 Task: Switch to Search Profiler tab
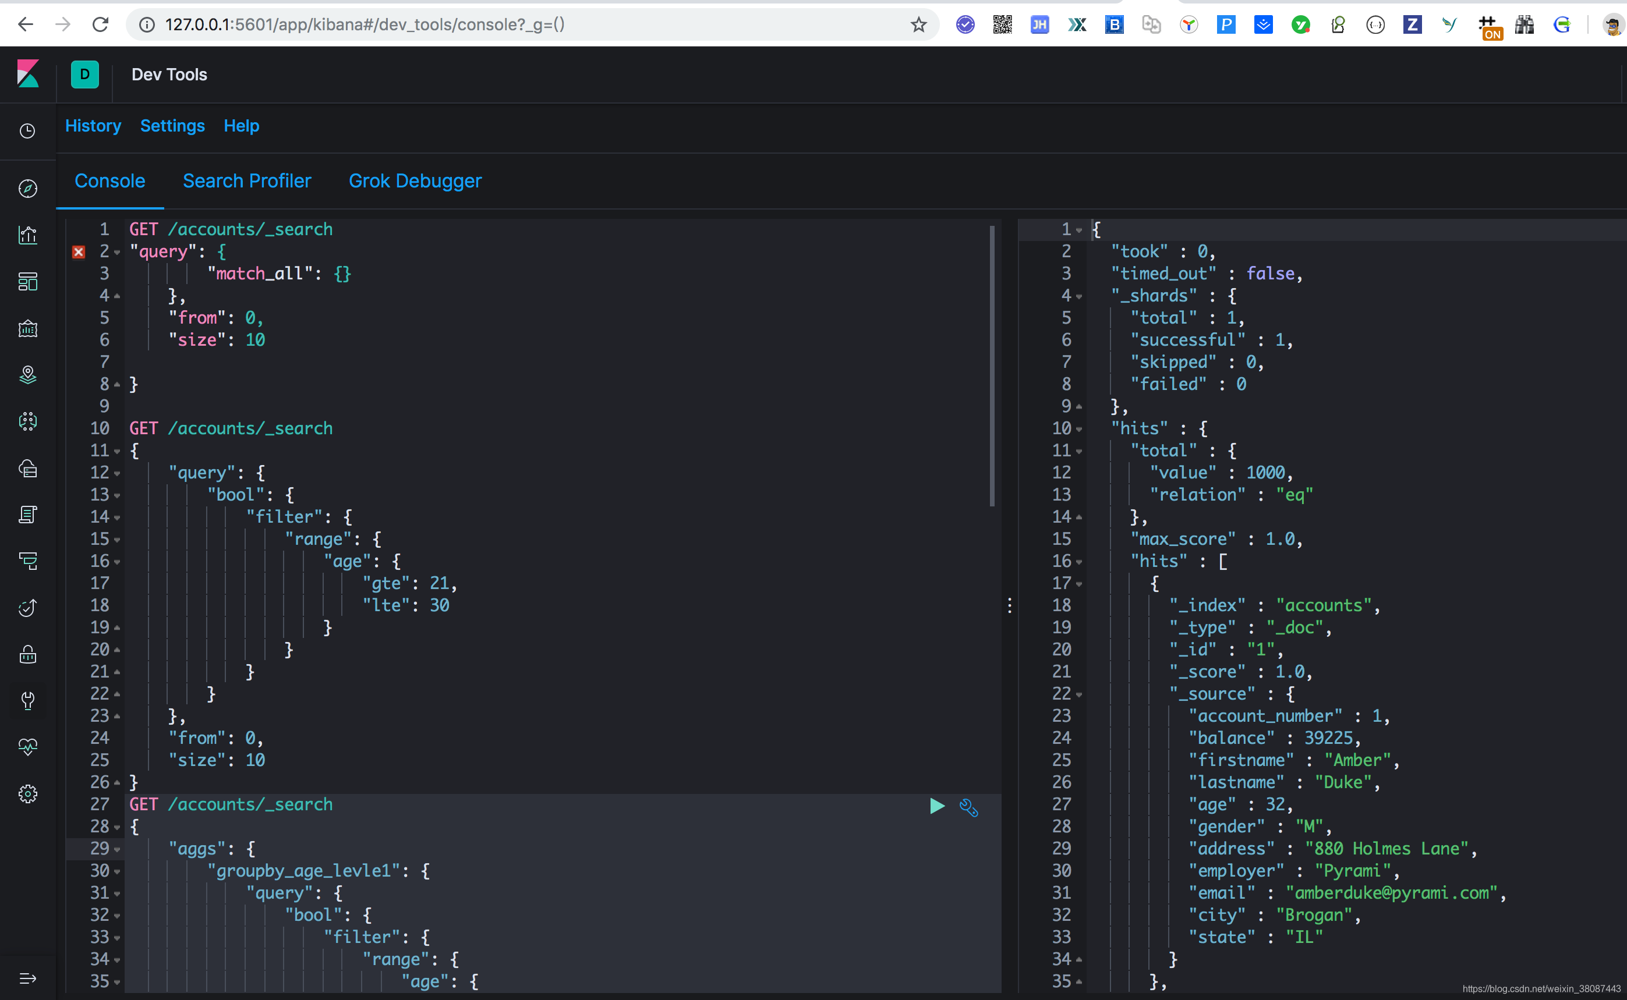tap(247, 180)
